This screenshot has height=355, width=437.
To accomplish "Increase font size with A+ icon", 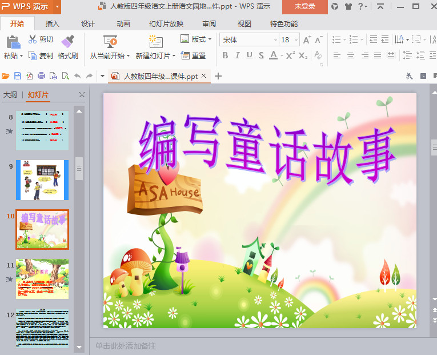I will [x=307, y=40].
